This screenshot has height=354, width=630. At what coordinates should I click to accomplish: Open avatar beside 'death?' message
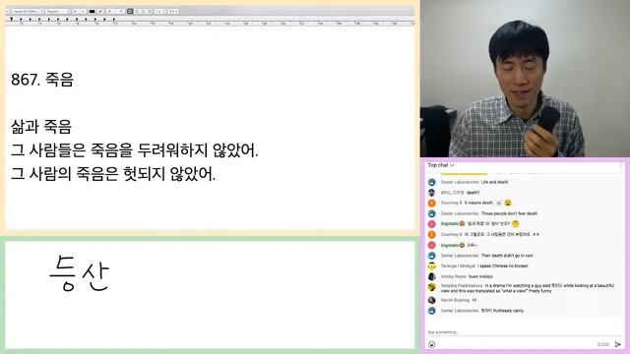point(432,193)
